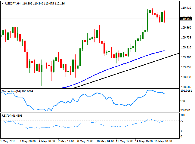The height and width of the screenshot is (144, 195).
Task: Click price scale value 109.510
Action: [186, 47]
